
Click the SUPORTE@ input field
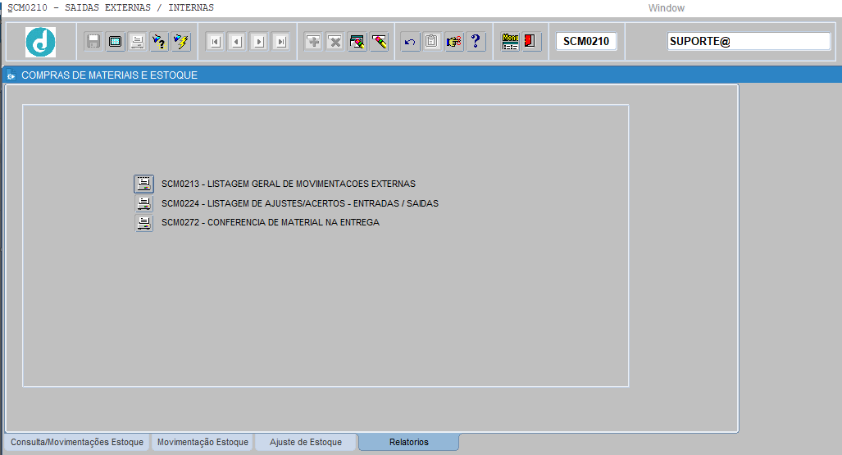[749, 42]
